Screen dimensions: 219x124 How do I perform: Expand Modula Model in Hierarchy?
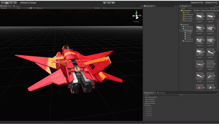144,103
